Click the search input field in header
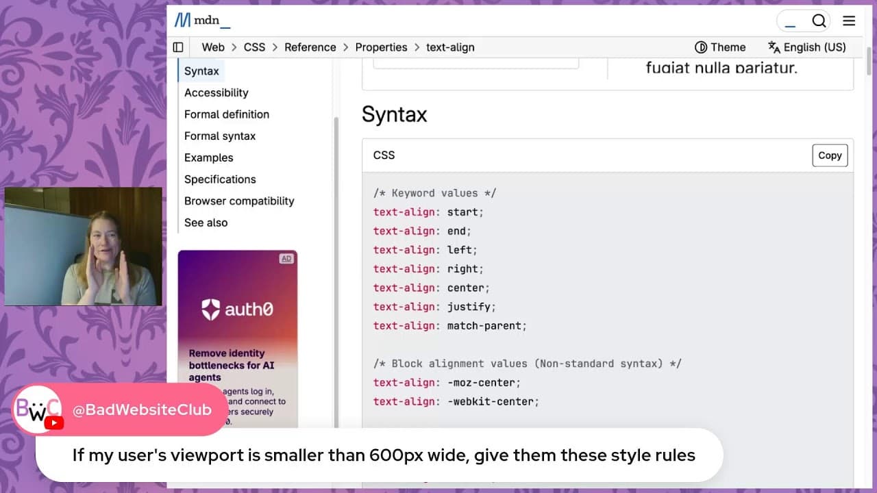The height and width of the screenshot is (493, 877). click(790, 21)
